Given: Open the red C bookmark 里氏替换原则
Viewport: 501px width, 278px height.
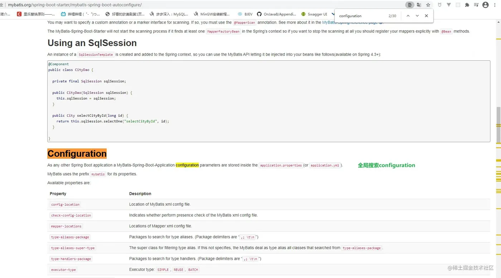Looking at the screenshot, I should [36, 14].
